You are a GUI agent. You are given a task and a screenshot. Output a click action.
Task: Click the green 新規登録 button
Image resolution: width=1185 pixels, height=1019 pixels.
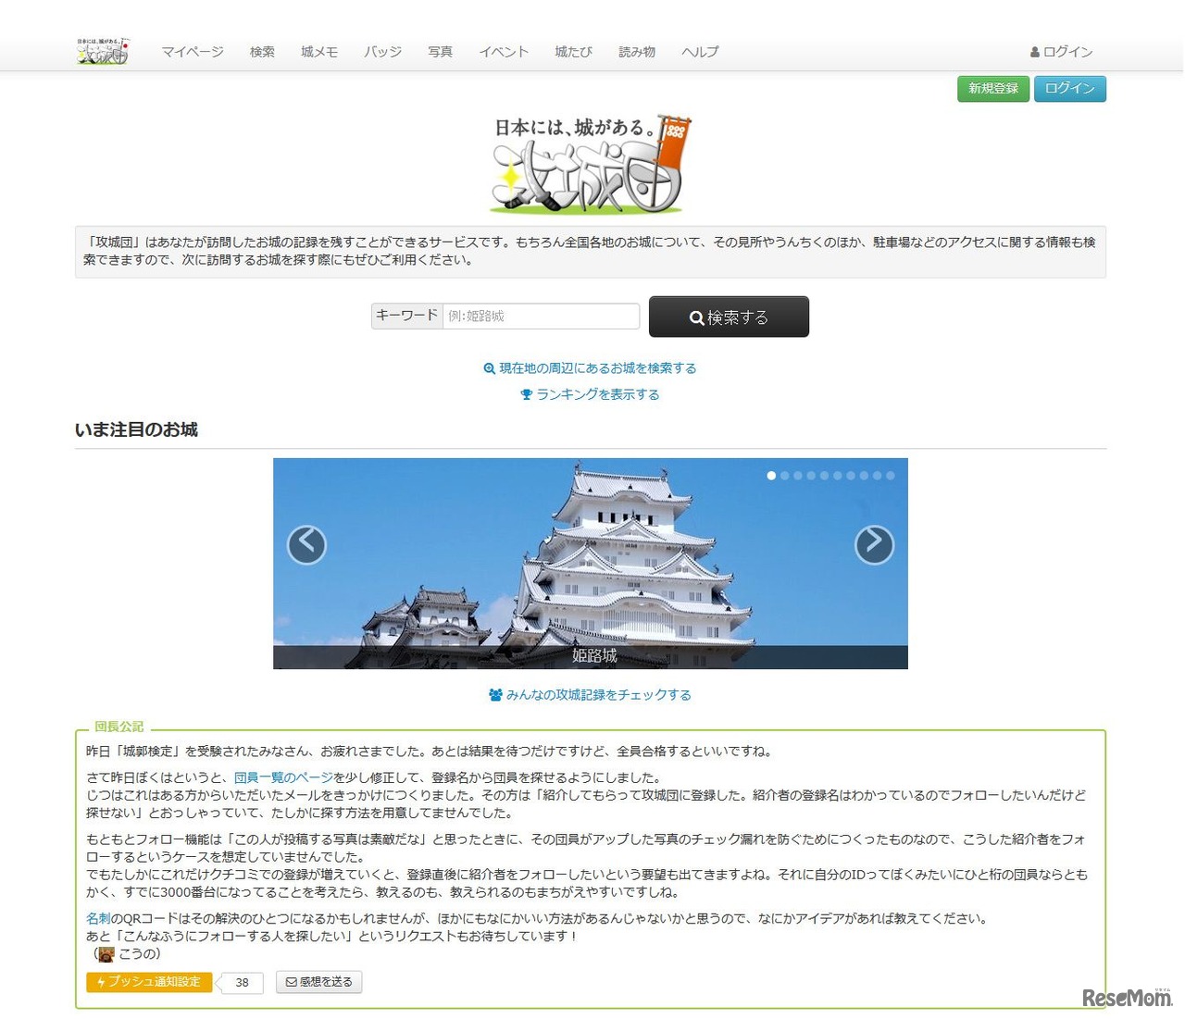click(x=992, y=89)
